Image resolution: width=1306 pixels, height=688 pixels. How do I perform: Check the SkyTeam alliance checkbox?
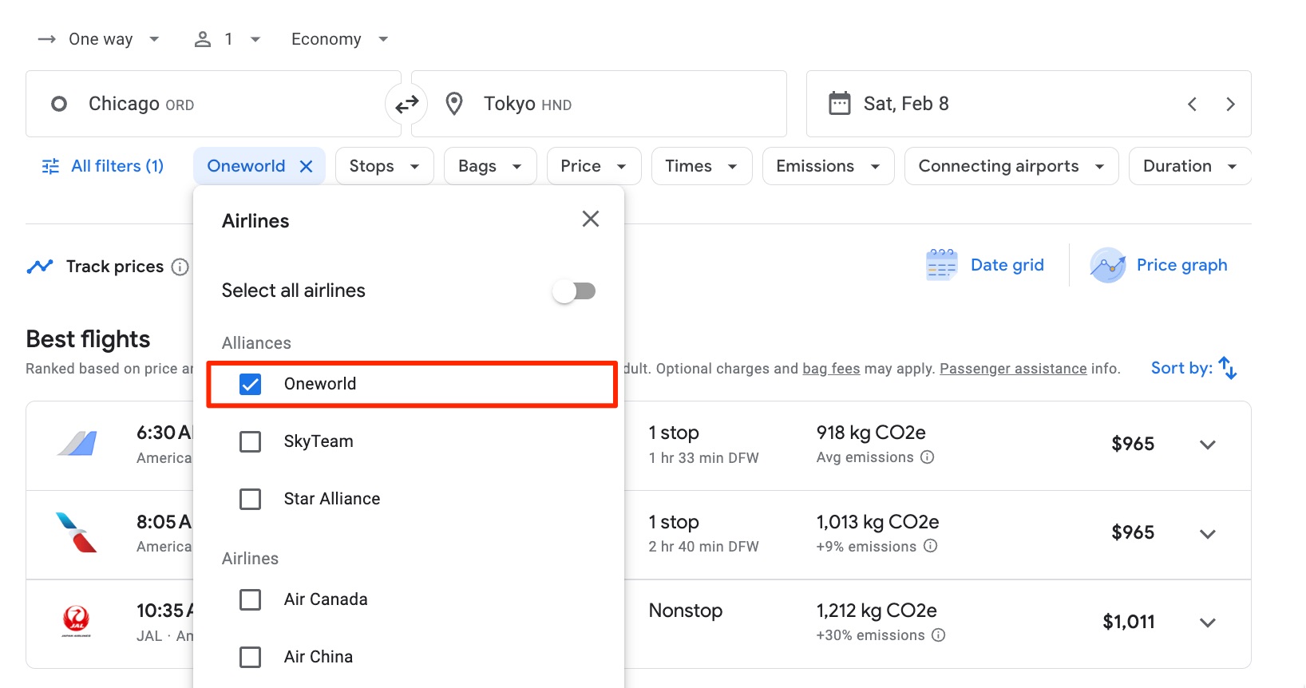coord(251,441)
